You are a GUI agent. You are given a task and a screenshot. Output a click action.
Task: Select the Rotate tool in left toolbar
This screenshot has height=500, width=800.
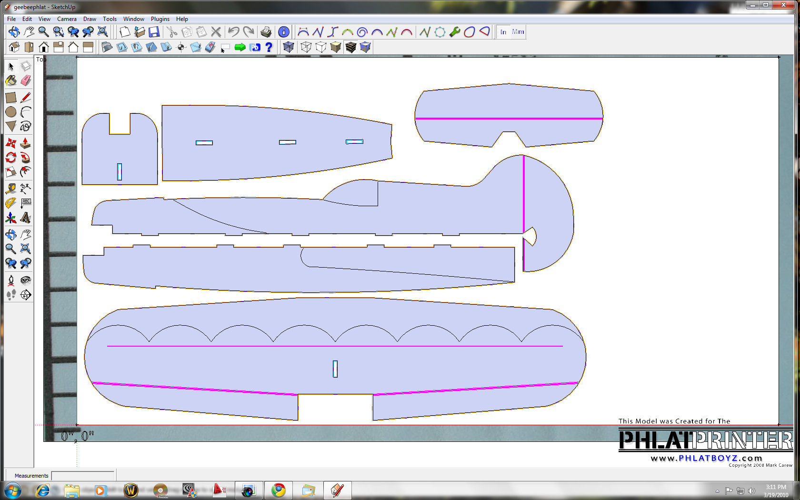tap(11, 158)
